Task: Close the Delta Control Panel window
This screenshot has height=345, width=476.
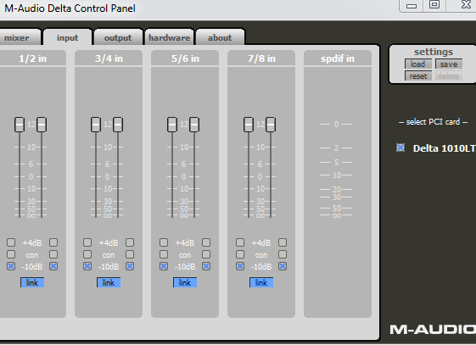Action: (466, 5)
